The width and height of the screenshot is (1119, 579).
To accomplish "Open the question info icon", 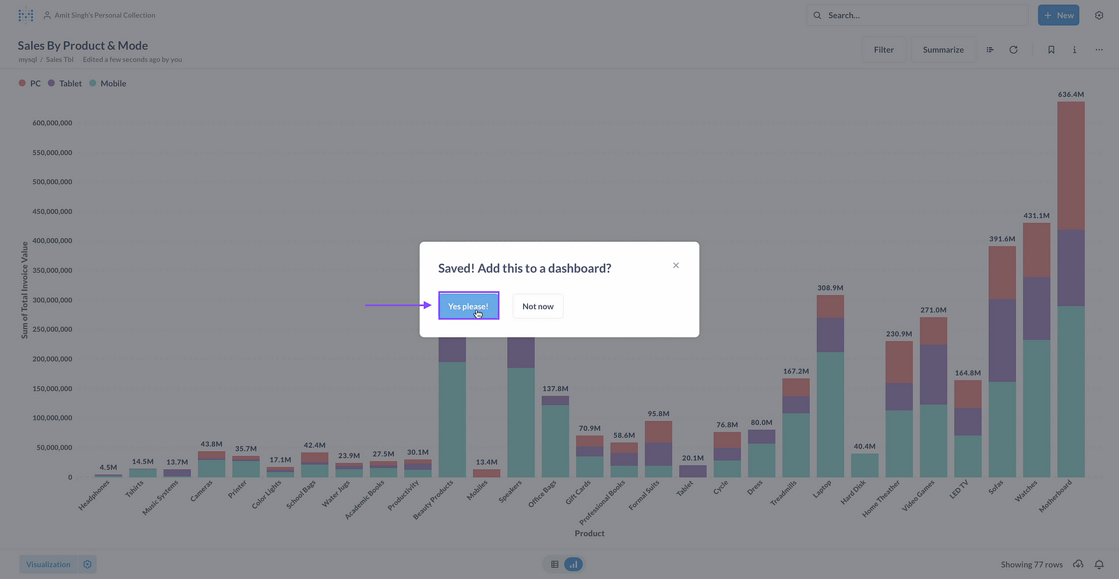I will click(1074, 50).
